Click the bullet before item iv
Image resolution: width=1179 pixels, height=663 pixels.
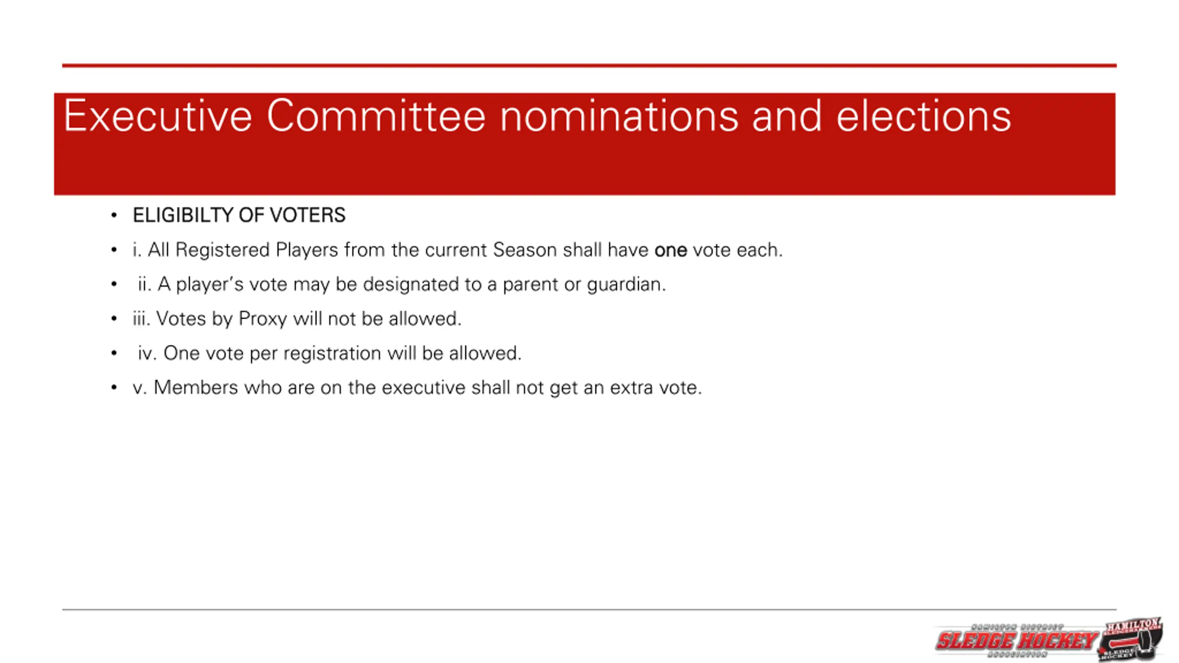pos(114,353)
